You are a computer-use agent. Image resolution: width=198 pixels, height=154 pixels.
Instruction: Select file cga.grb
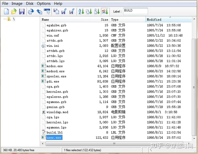(53, 87)
